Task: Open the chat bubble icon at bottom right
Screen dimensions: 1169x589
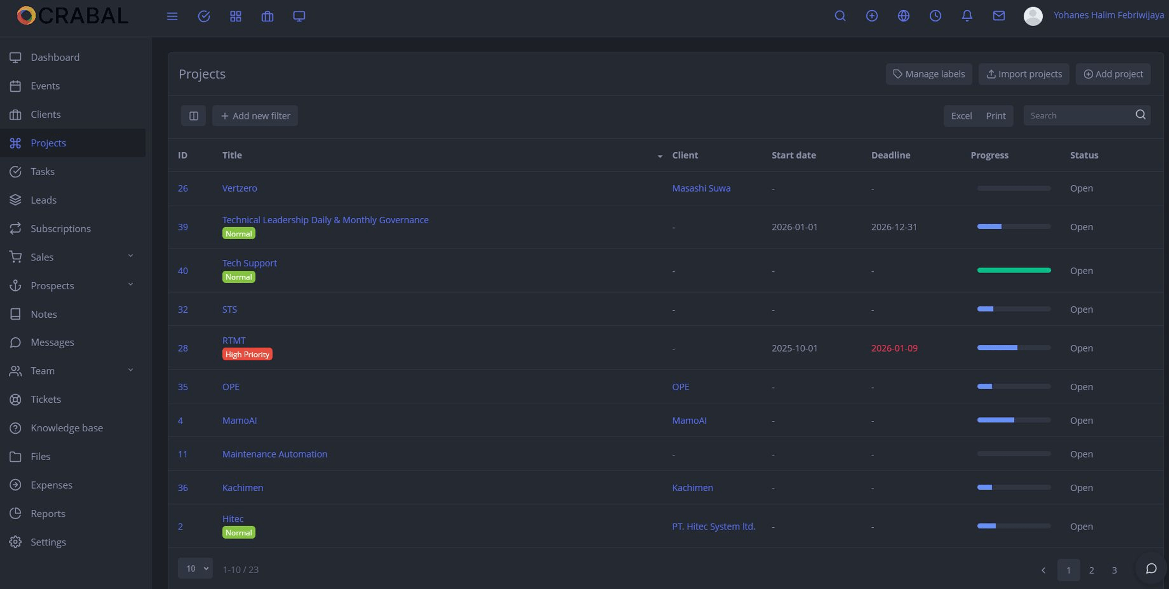Action: [x=1151, y=569]
